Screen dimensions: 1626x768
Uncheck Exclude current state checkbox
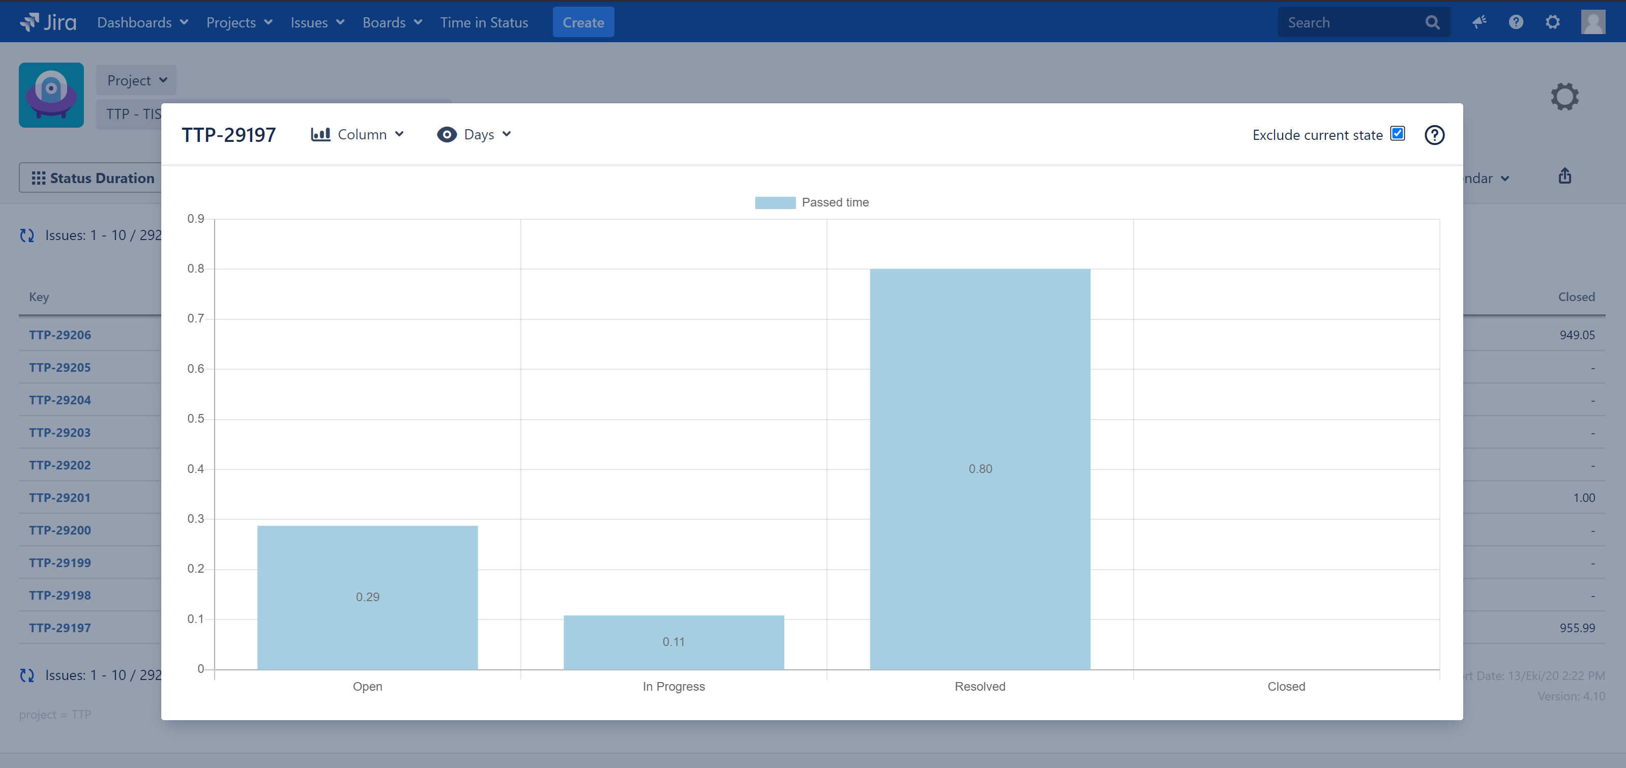(1398, 134)
